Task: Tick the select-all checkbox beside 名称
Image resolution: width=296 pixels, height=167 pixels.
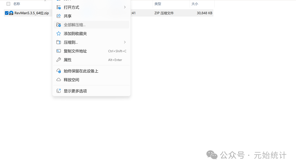Action: [x=8, y=4]
